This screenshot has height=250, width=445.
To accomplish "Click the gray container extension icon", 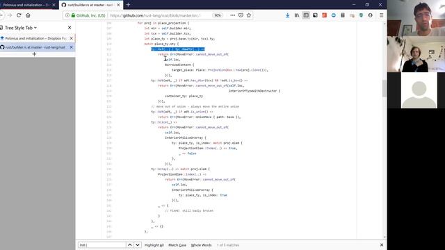I will [343, 15].
